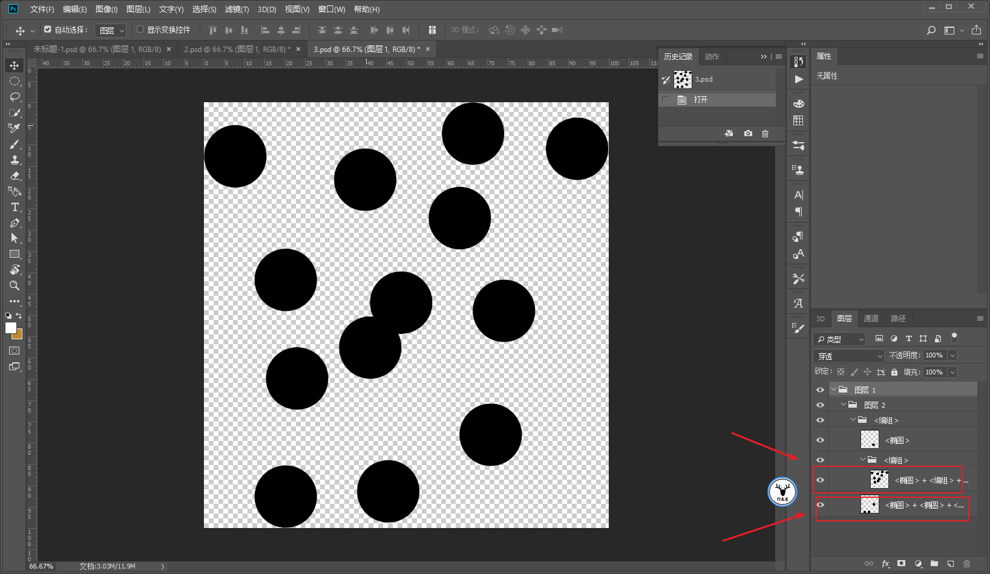990x574 pixels.
Task: Select the Move tool
Action: pos(15,65)
